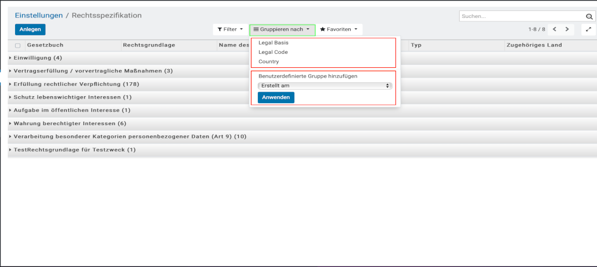The width and height of the screenshot is (597, 267).
Task: Go to next page arrow
Action: tap(567, 29)
